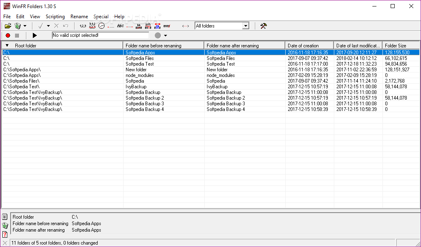421x247 pixels.
Task: Click the undo arrow icon
Action: pyautogui.click(x=66, y=26)
